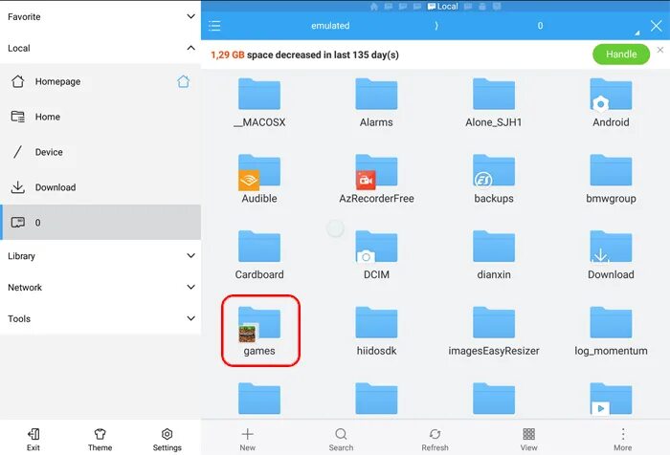Select Device in sidebar
The image size is (670, 455).
[100, 152]
